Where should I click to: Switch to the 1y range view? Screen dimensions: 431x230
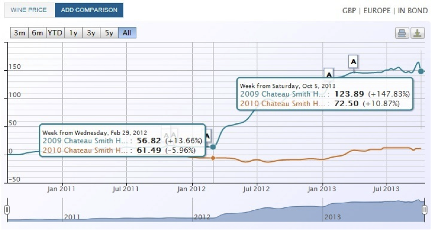click(x=73, y=33)
